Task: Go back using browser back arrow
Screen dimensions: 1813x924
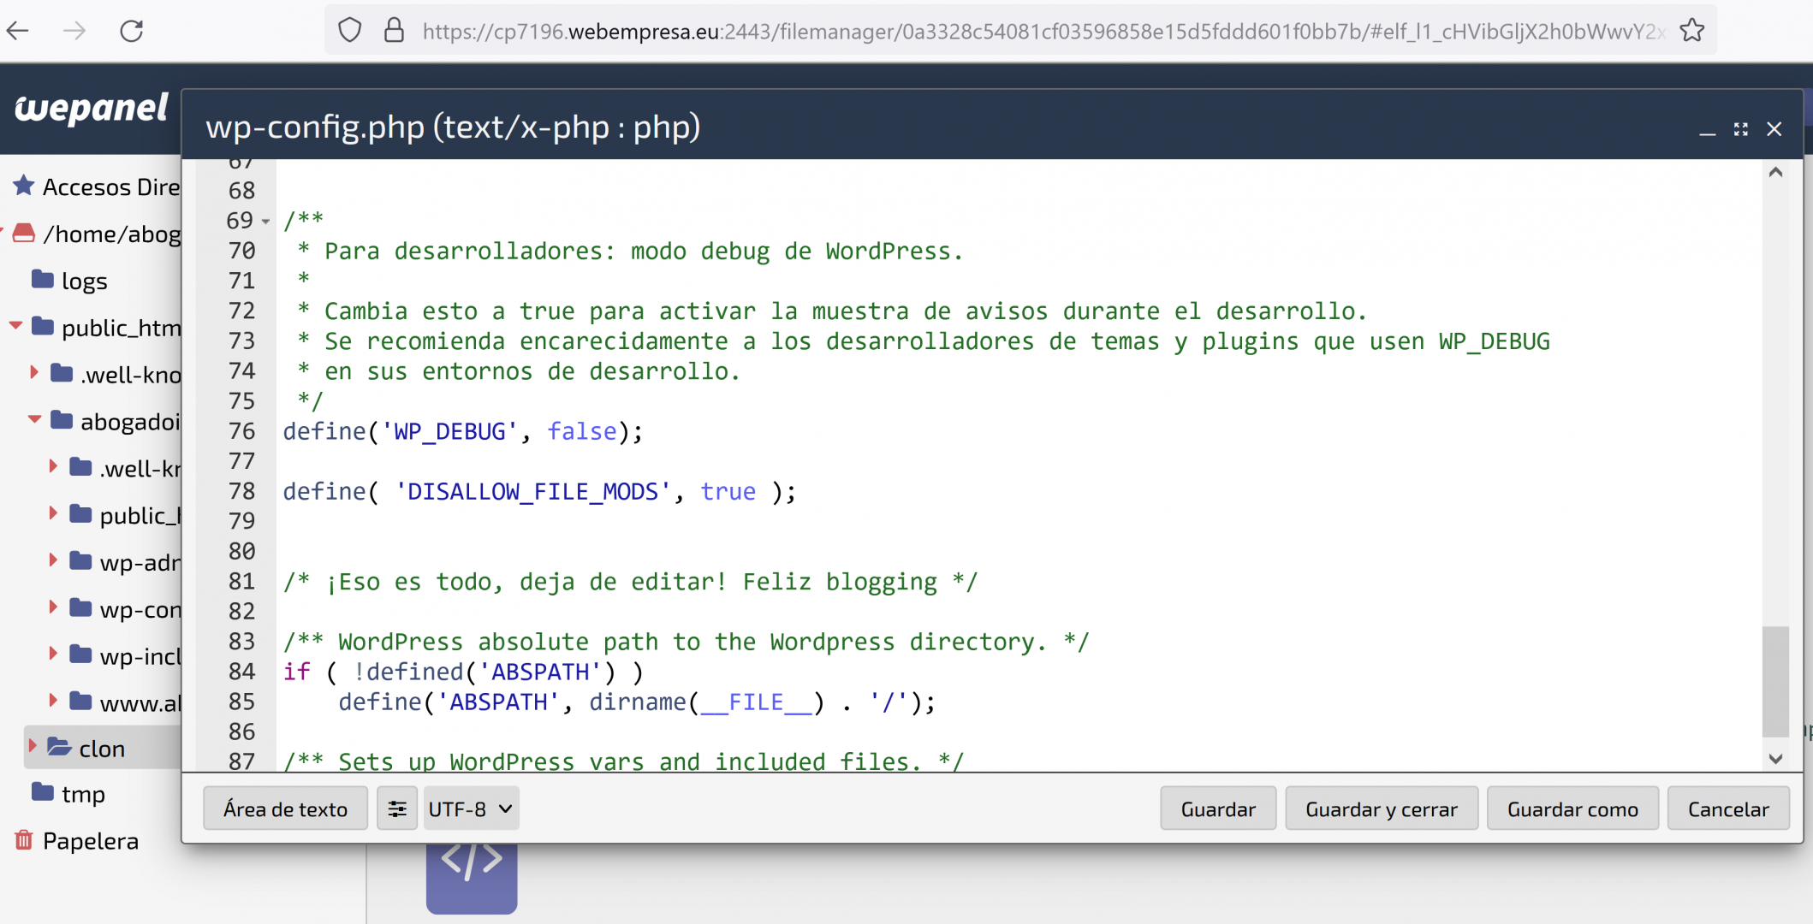Action: coord(18,32)
